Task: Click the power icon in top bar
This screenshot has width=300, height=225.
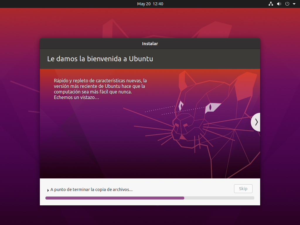Action: tap(287, 4)
